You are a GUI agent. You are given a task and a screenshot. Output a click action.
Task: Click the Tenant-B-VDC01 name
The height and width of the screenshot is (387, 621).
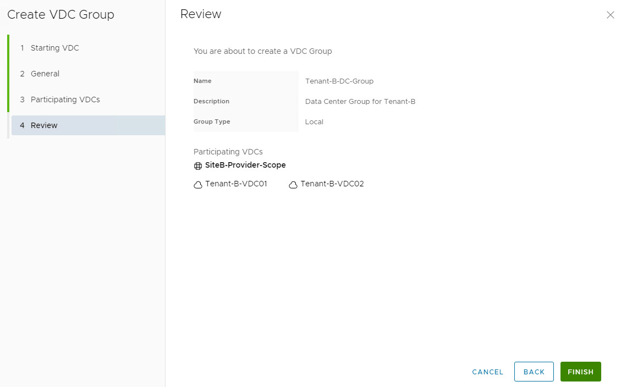(236, 184)
